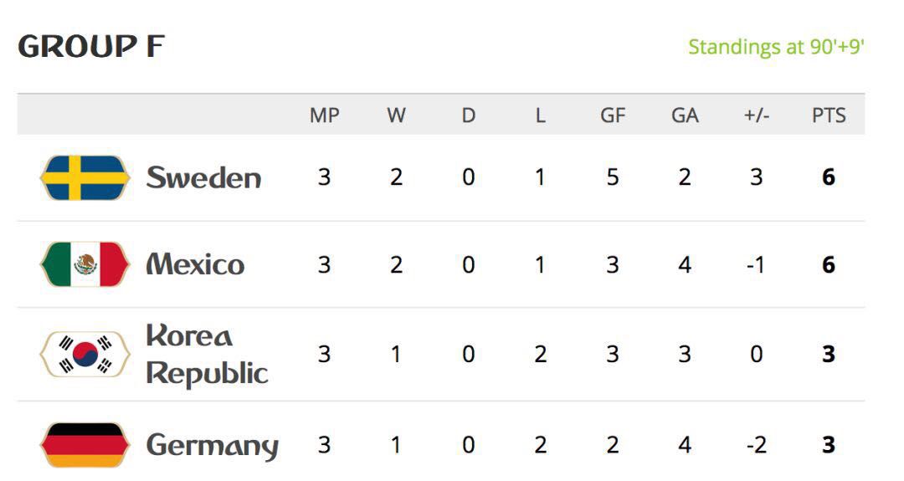Click Sweden's 6 points value
This screenshot has height=481, width=904.
[829, 177]
